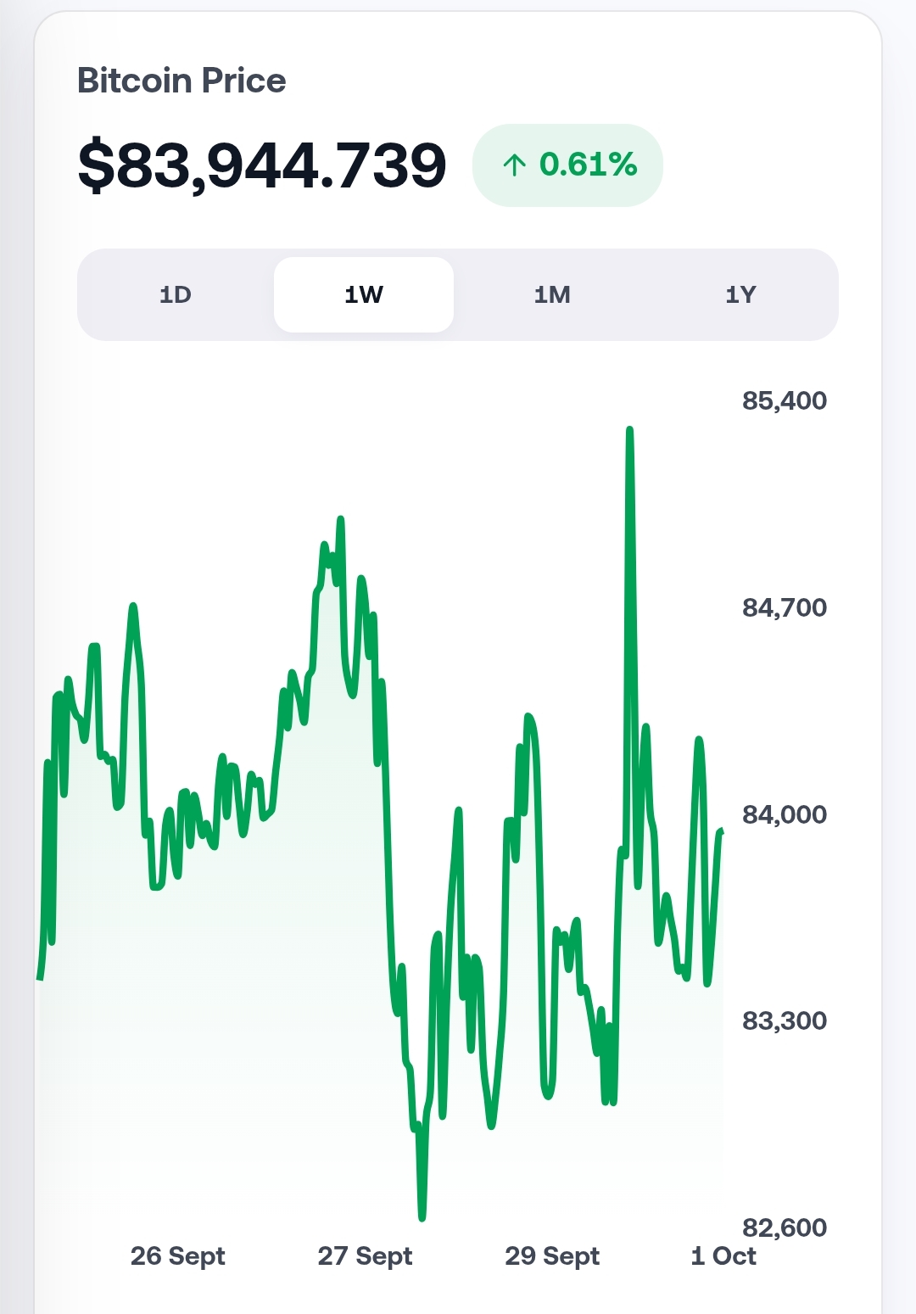Click the 1 Oct date label
The width and height of the screenshot is (916, 1314).
tap(723, 1256)
